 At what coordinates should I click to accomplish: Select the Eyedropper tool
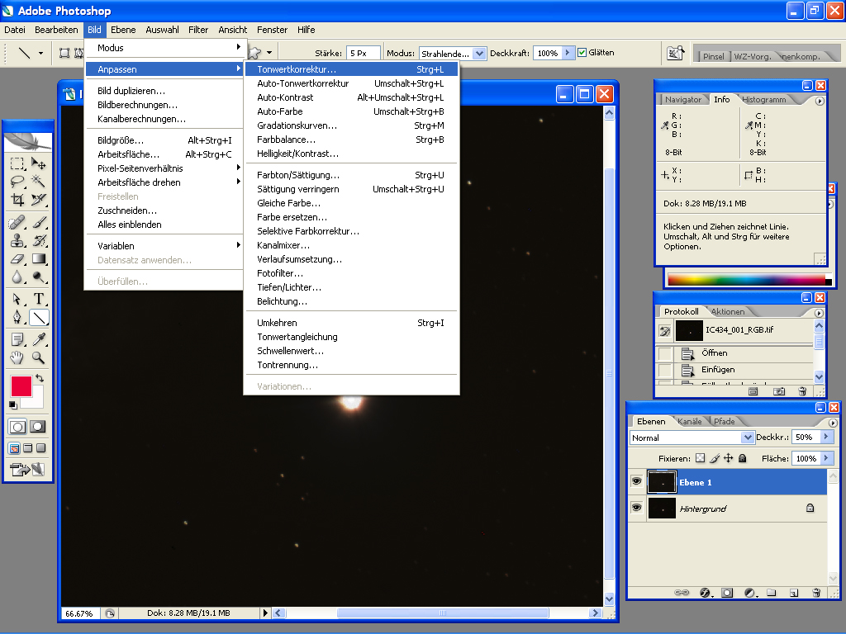click(x=38, y=339)
